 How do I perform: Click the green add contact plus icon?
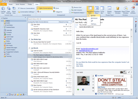pos(78,90)
